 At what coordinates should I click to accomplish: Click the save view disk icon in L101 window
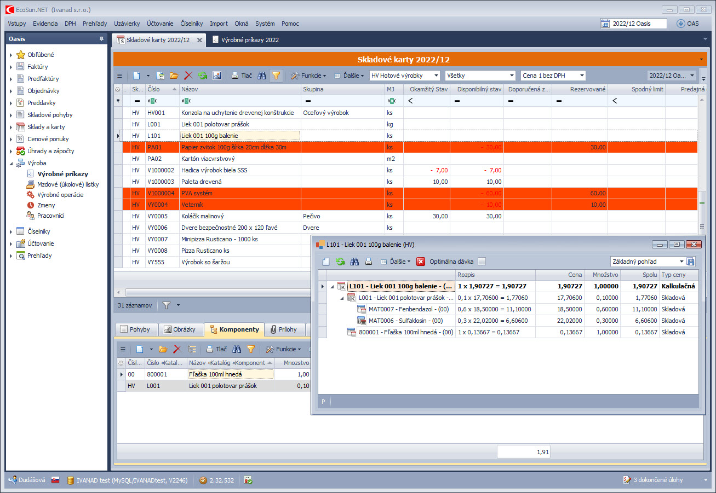(x=691, y=262)
